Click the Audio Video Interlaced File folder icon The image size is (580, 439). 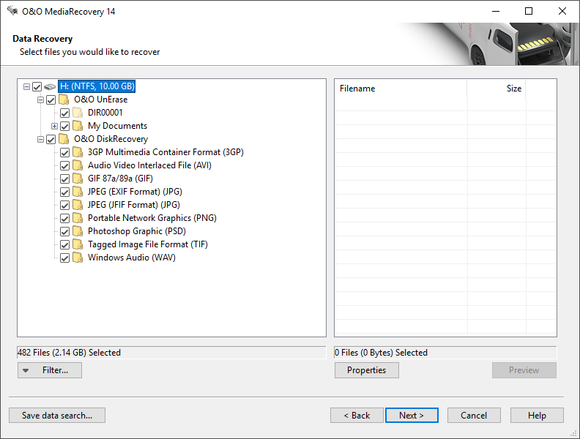78,165
